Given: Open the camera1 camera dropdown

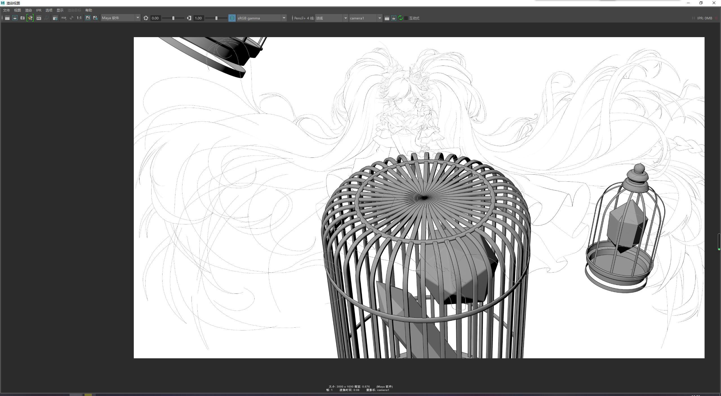Looking at the screenshot, I should click(x=366, y=18).
